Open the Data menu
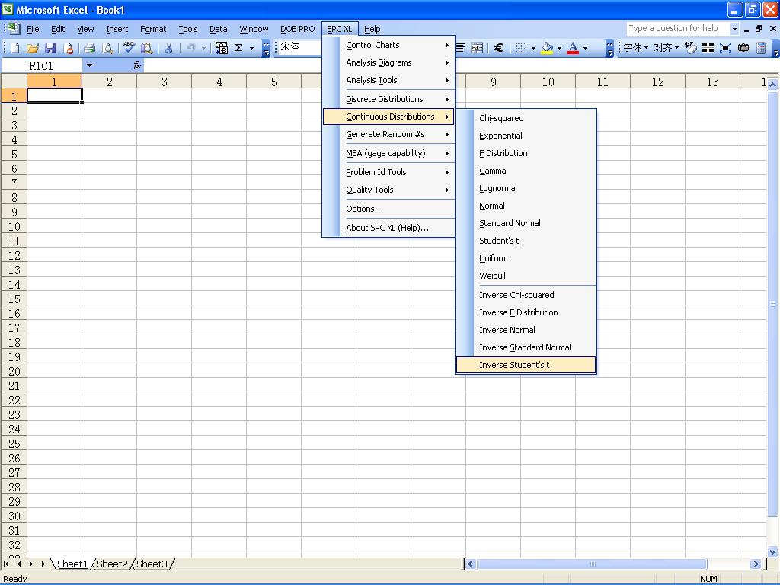Image resolution: width=780 pixels, height=585 pixels. [x=219, y=29]
